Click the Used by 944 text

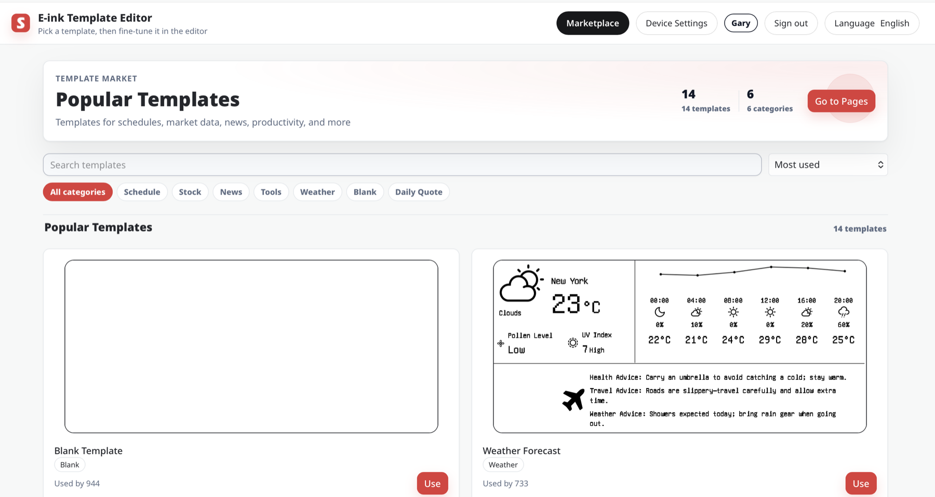pos(77,484)
